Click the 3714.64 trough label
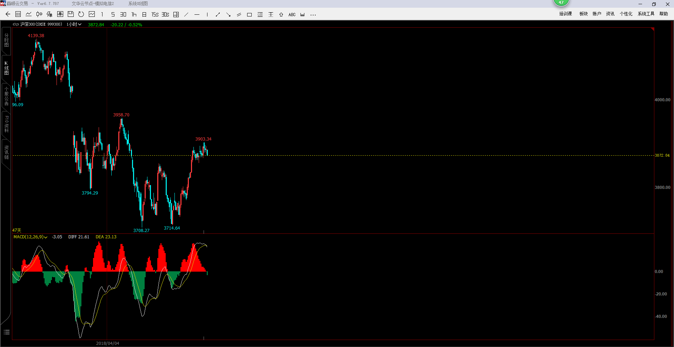 click(x=172, y=228)
